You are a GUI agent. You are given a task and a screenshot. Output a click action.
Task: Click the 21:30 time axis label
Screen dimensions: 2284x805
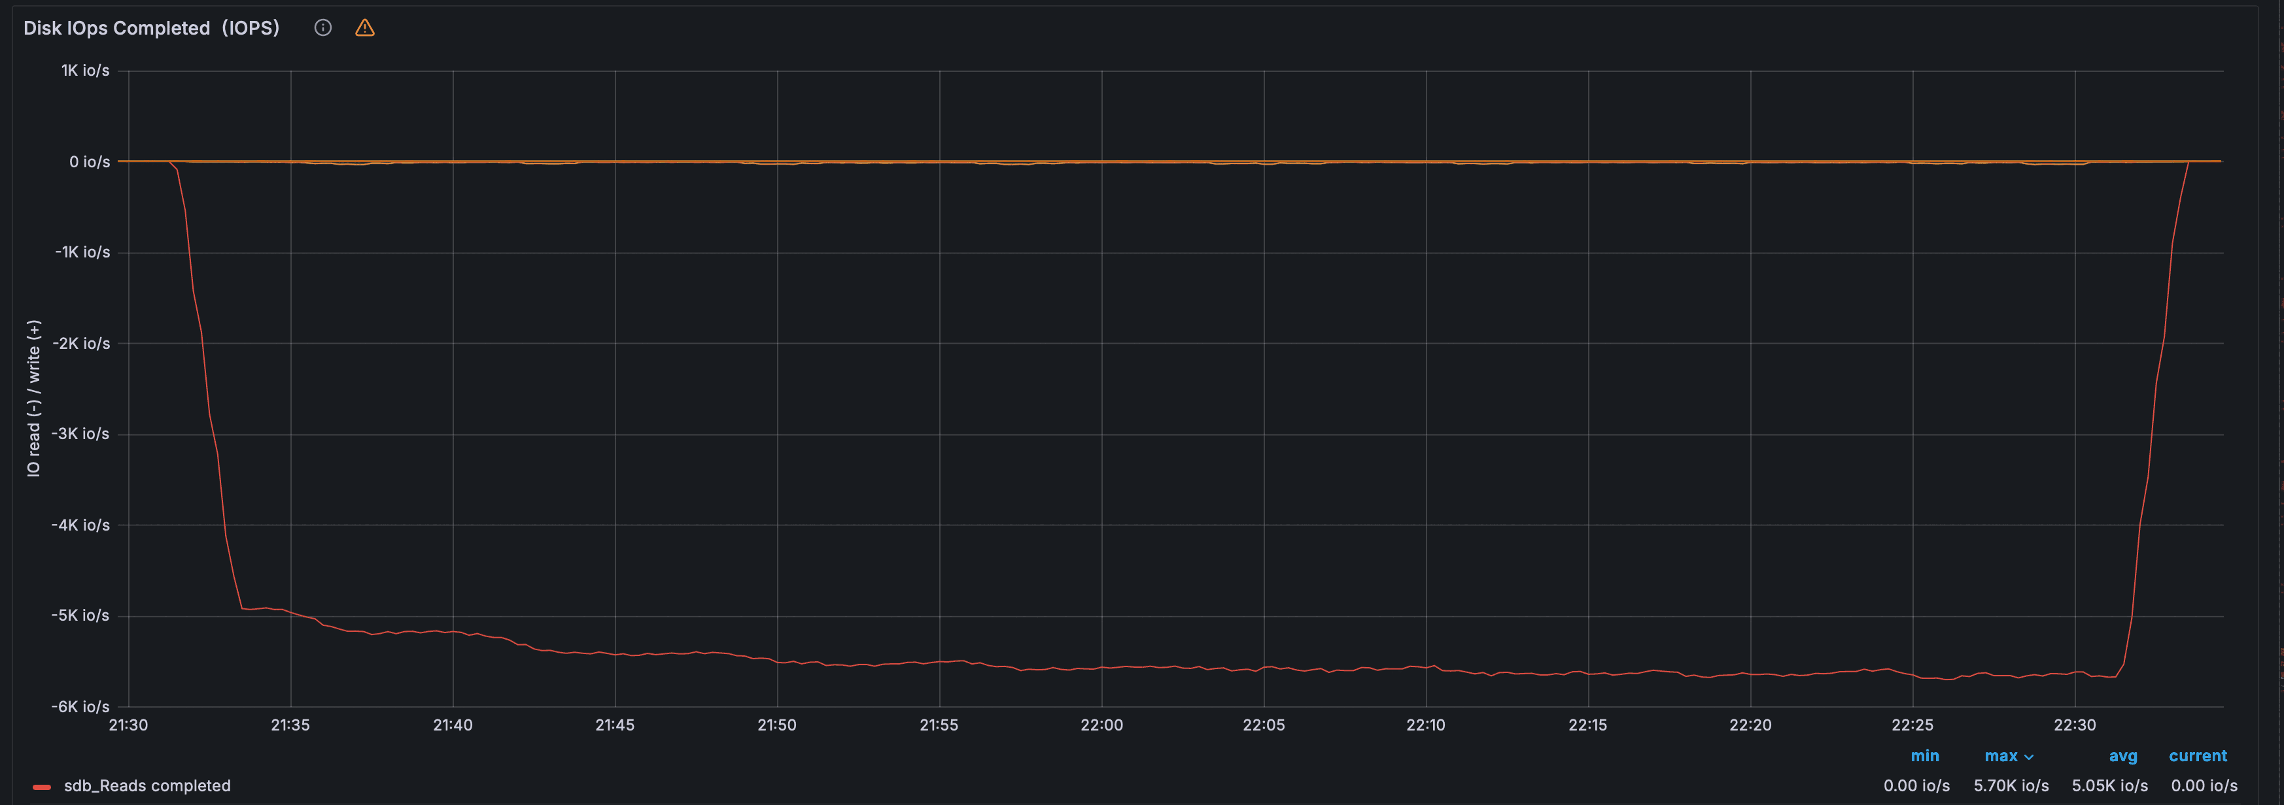pyautogui.click(x=129, y=725)
